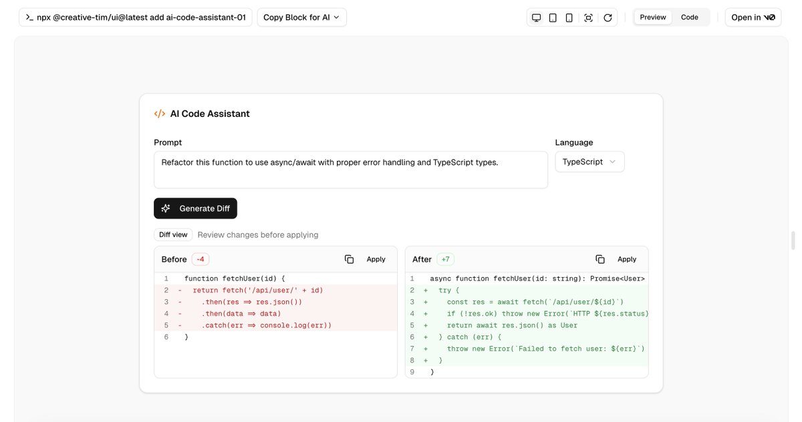This screenshot has width=802, height=422.
Task: Click the page vertical scrollbar thumb
Action: coord(793,240)
